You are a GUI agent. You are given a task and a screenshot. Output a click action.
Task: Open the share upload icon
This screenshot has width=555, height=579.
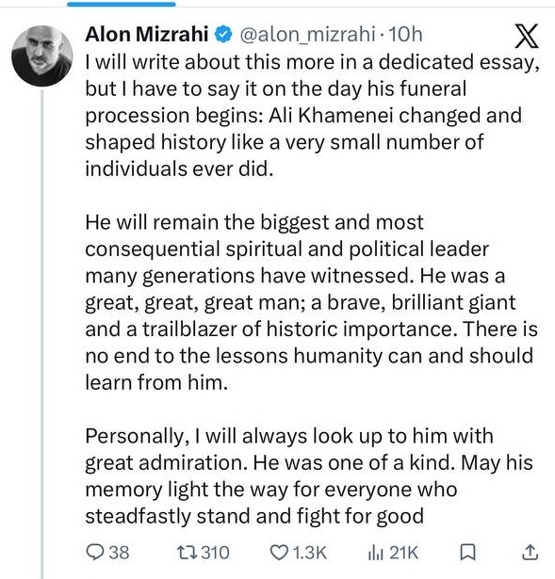pyautogui.click(x=530, y=553)
